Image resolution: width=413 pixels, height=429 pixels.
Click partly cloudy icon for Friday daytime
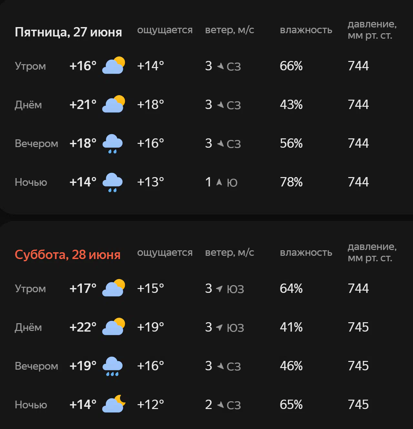114,104
